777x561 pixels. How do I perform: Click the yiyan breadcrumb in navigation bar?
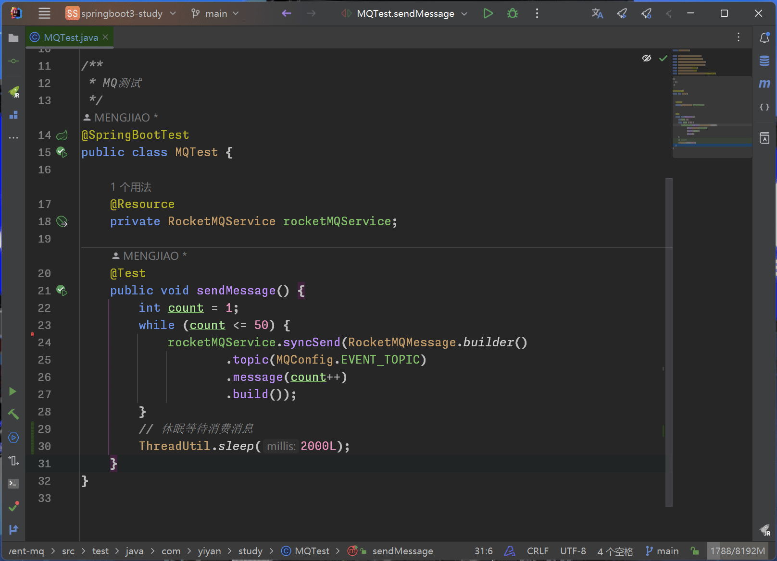[x=210, y=551]
